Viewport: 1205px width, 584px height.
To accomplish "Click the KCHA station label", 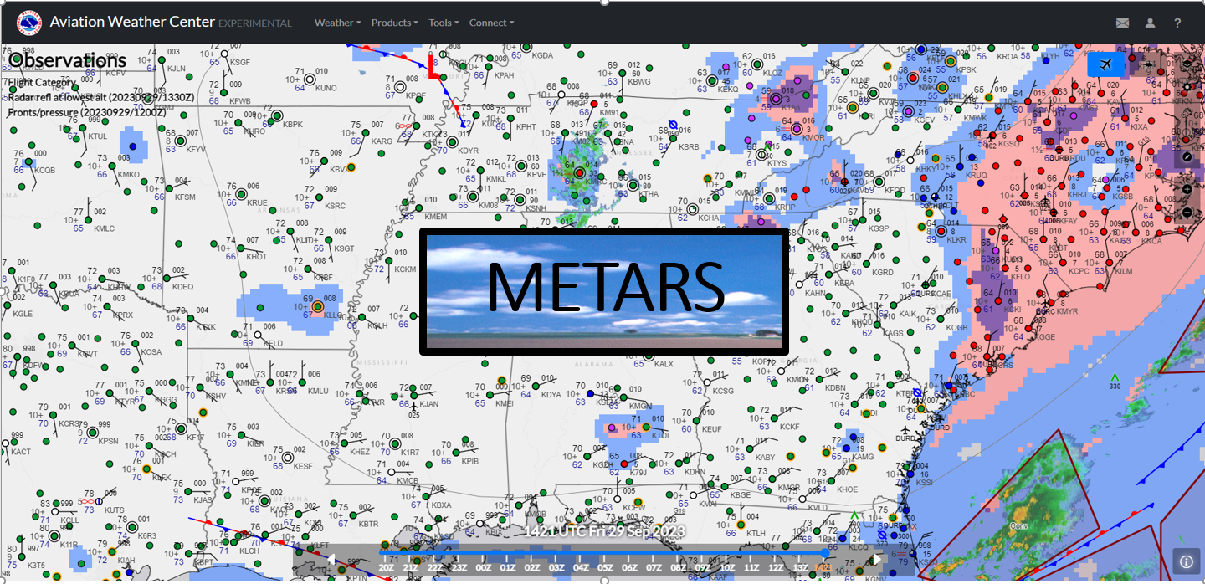I will pyautogui.click(x=708, y=218).
